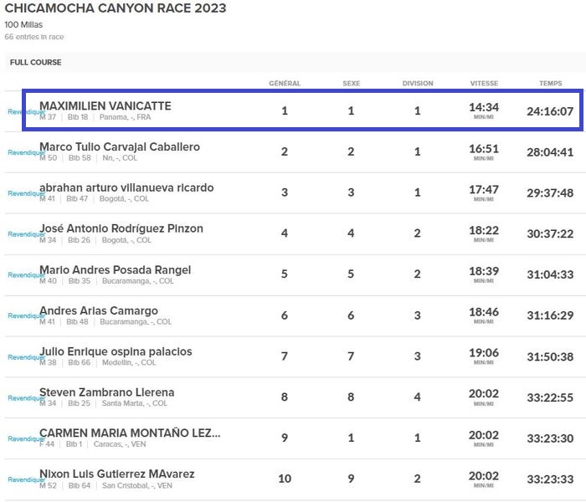Sort by VITESSE column header
The image size is (586, 502).
click(484, 84)
